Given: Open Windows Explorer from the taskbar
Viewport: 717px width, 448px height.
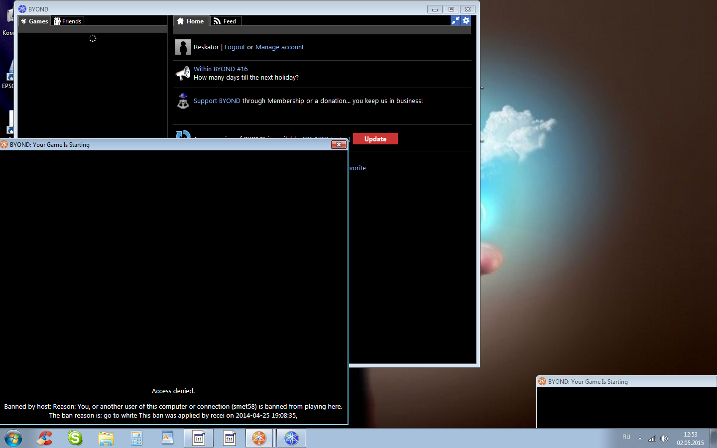Looking at the screenshot, I should 106,438.
